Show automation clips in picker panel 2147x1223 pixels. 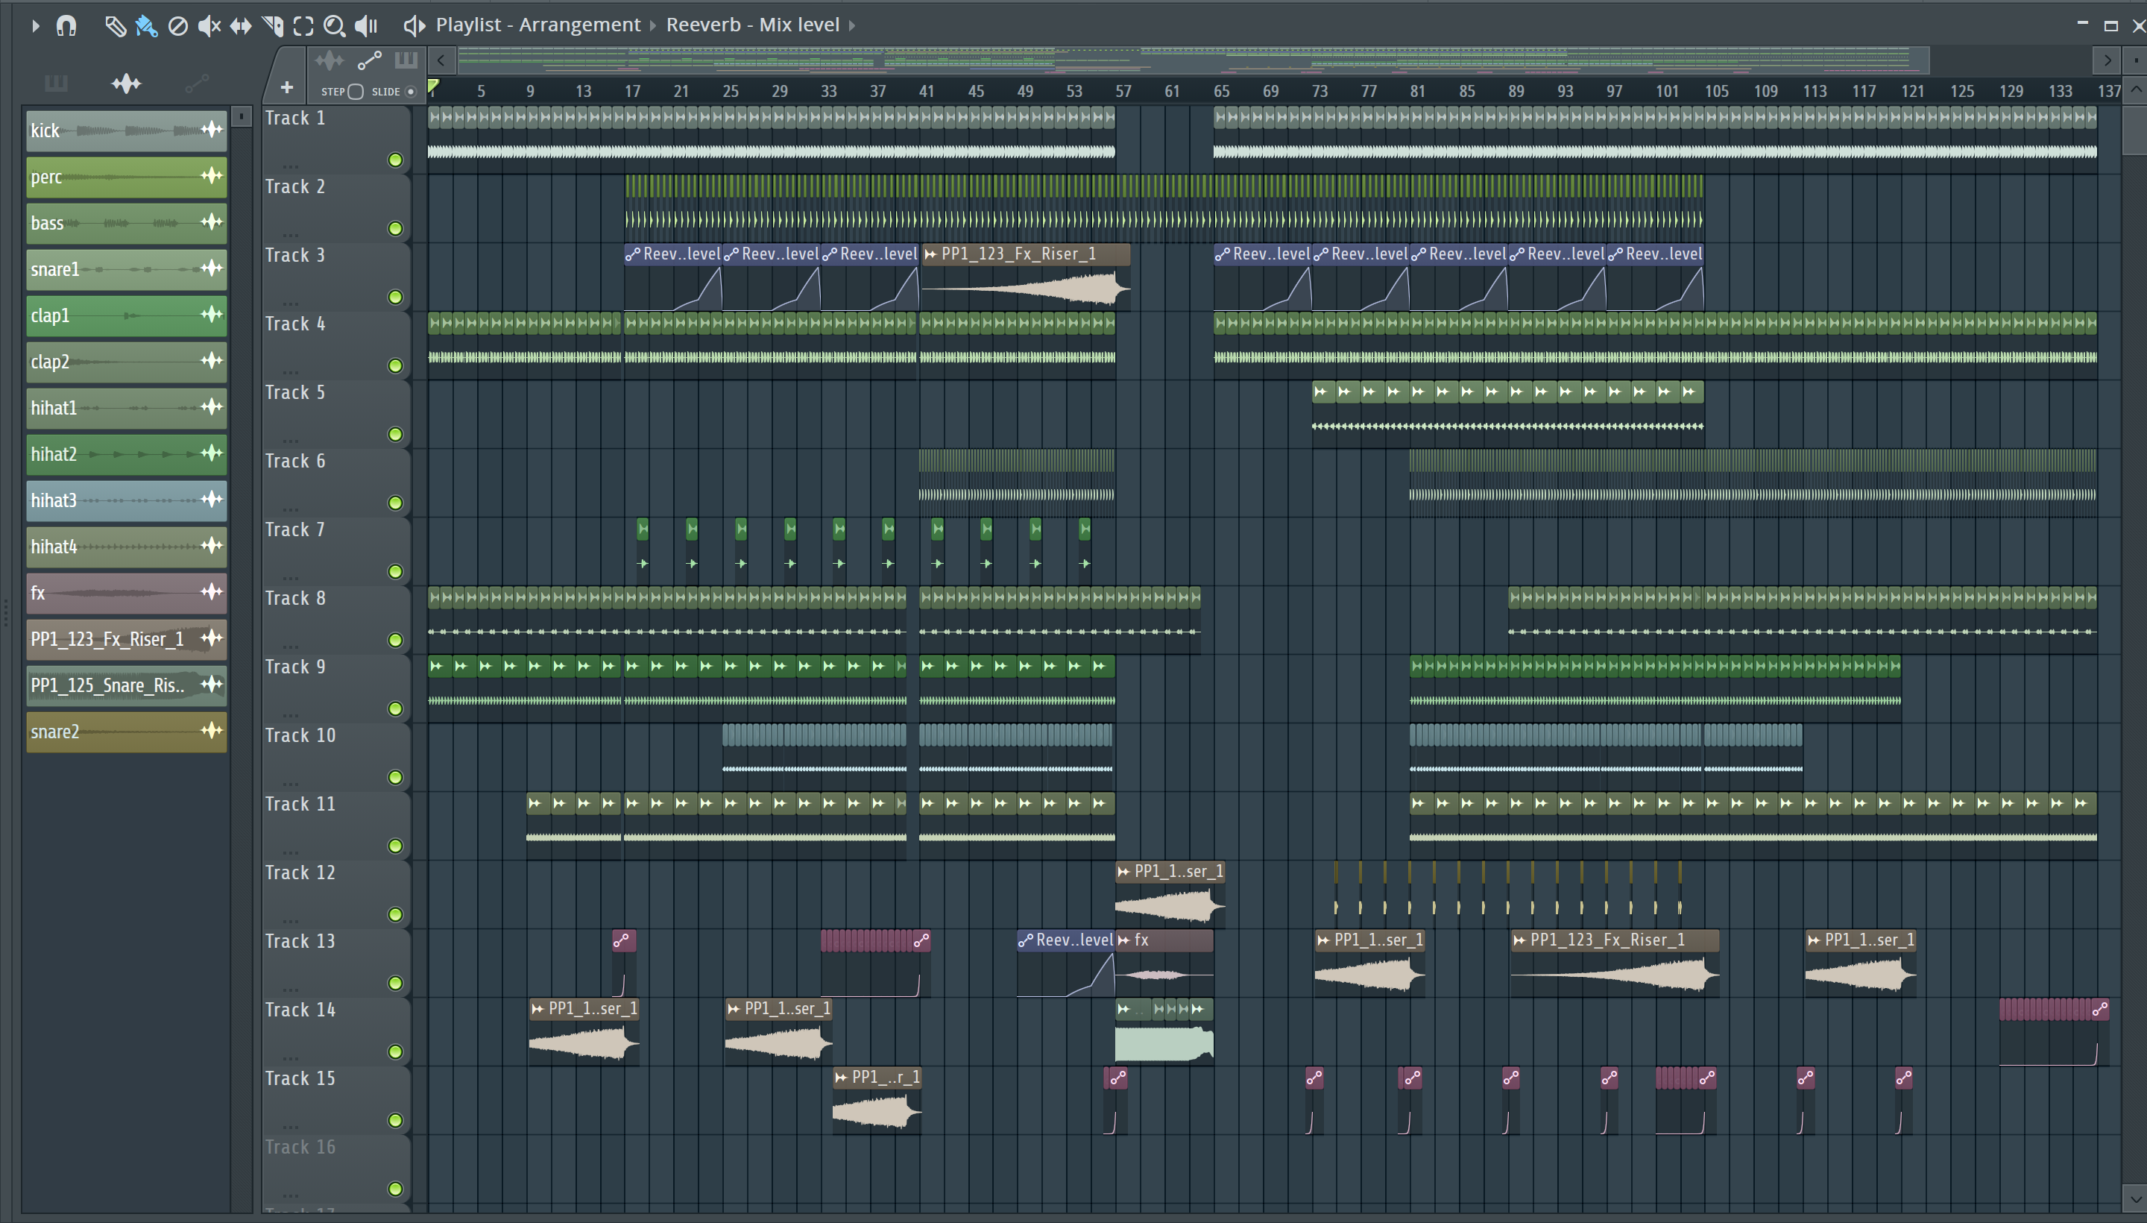click(197, 84)
